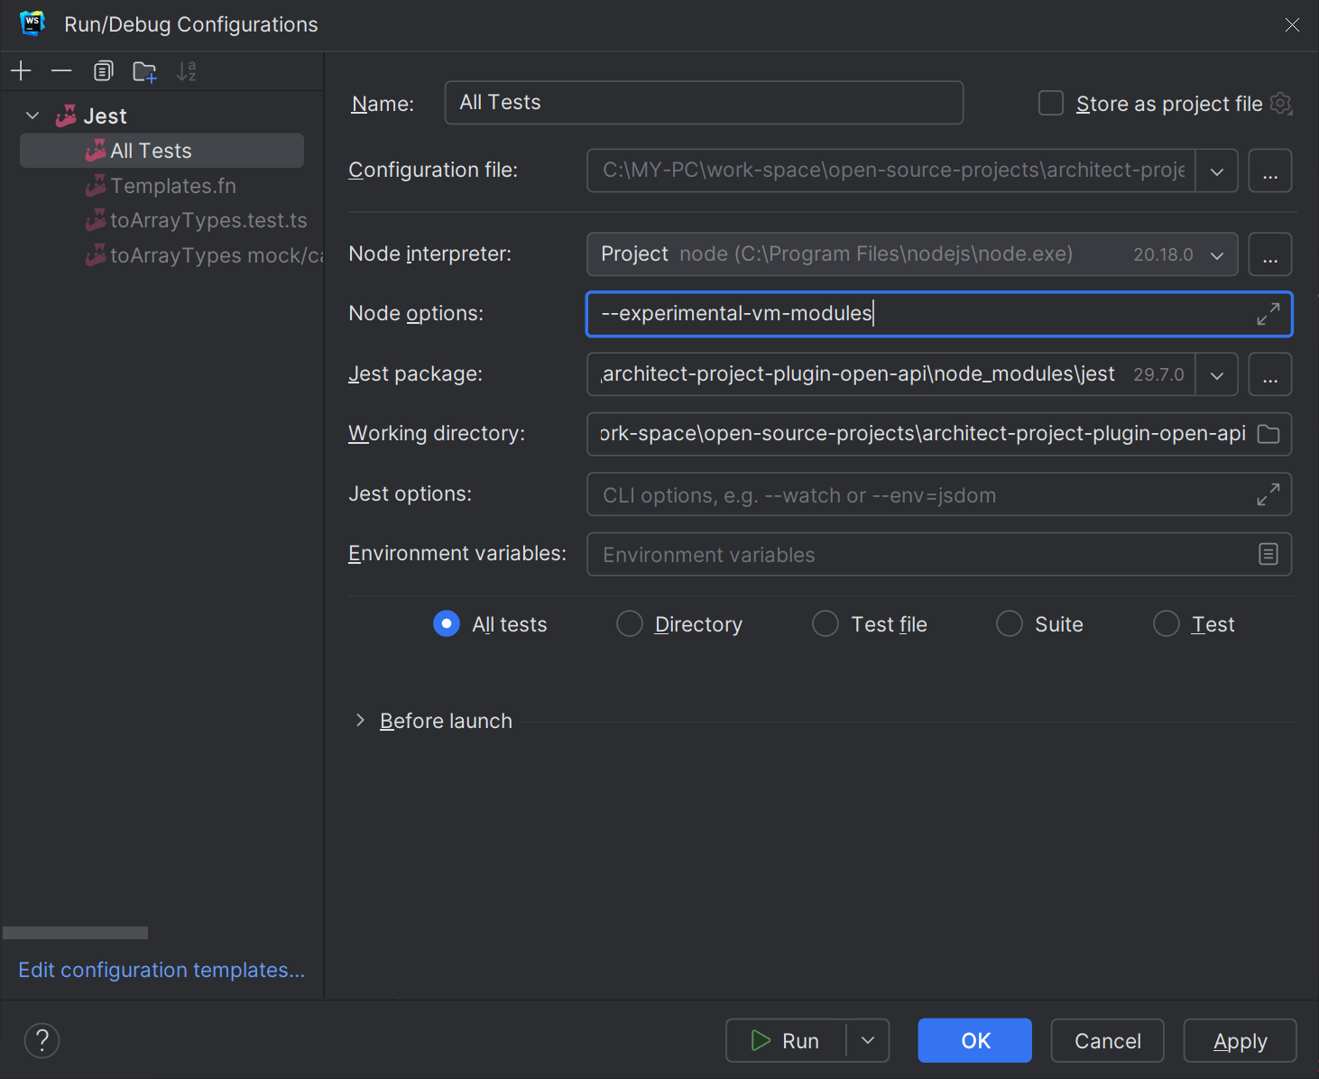Select Test radio button
This screenshot has width=1319, height=1079.
[1167, 623]
